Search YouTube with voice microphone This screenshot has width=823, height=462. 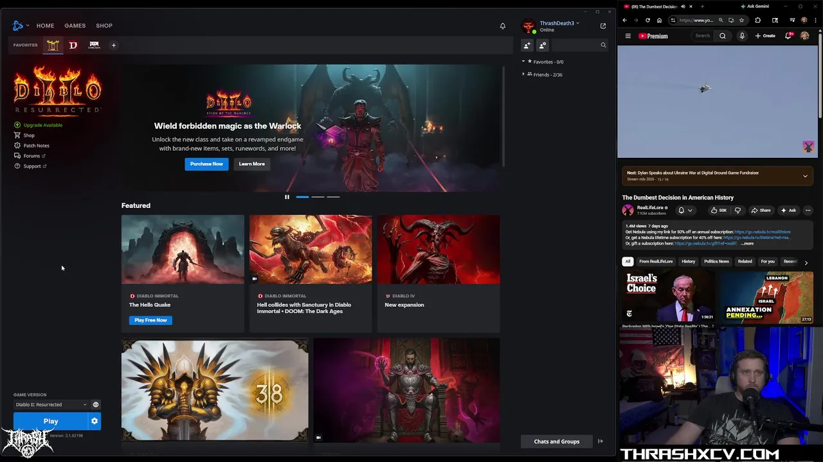742,36
